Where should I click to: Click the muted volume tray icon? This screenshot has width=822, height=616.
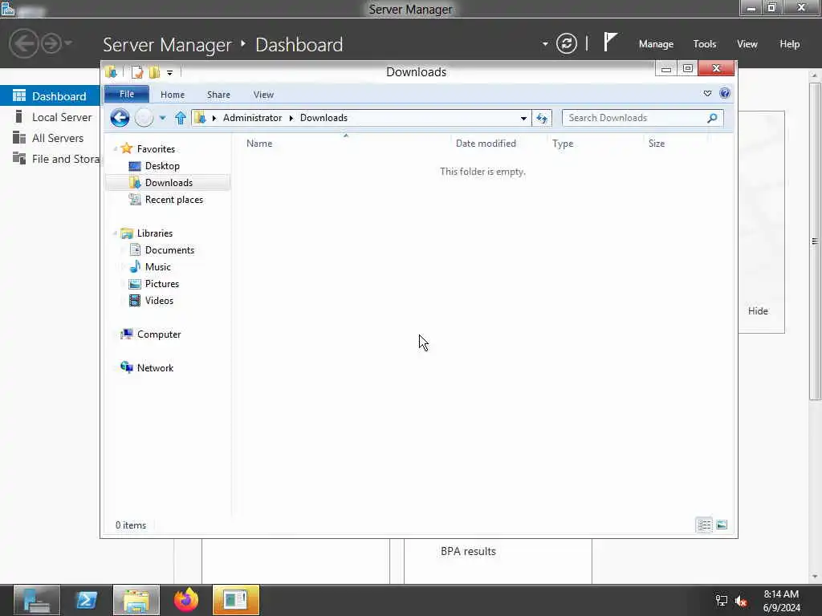[741, 601]
